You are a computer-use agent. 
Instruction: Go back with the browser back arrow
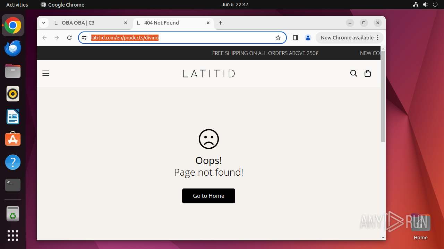pyautogui.click(x=44, y=38)
